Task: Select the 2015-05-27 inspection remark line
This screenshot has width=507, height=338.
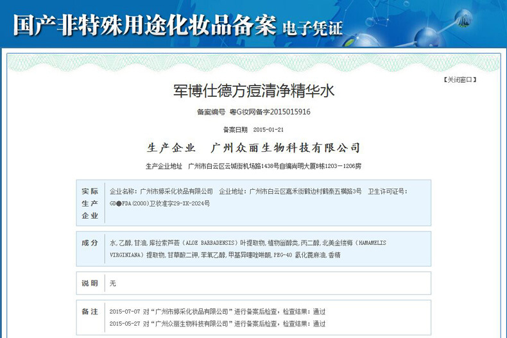Action: 218,323
